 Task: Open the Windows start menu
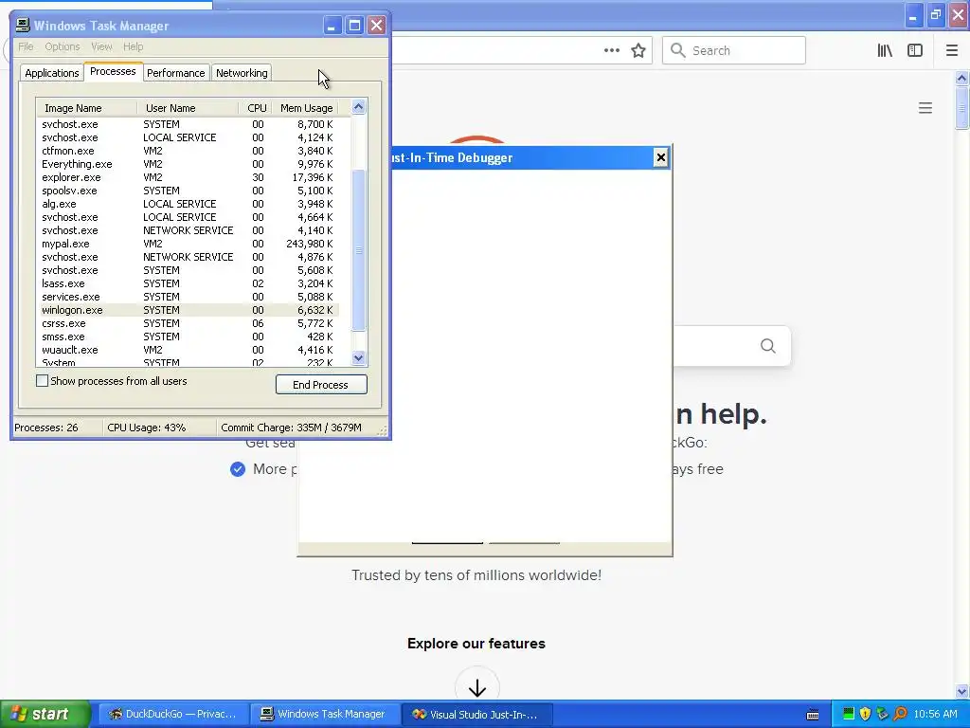pos(45,714)
